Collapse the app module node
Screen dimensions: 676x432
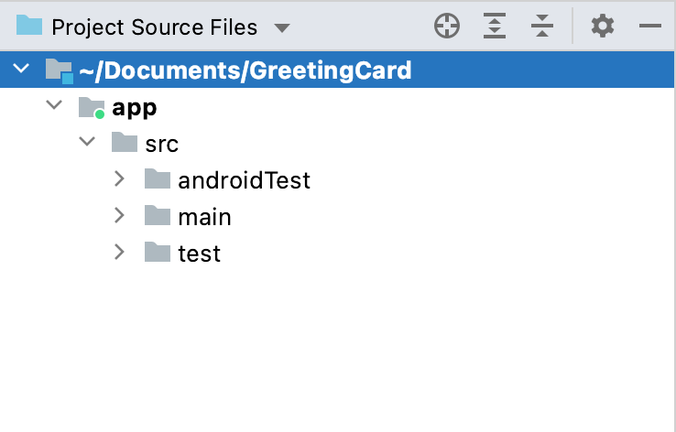(x=54, y=106)
